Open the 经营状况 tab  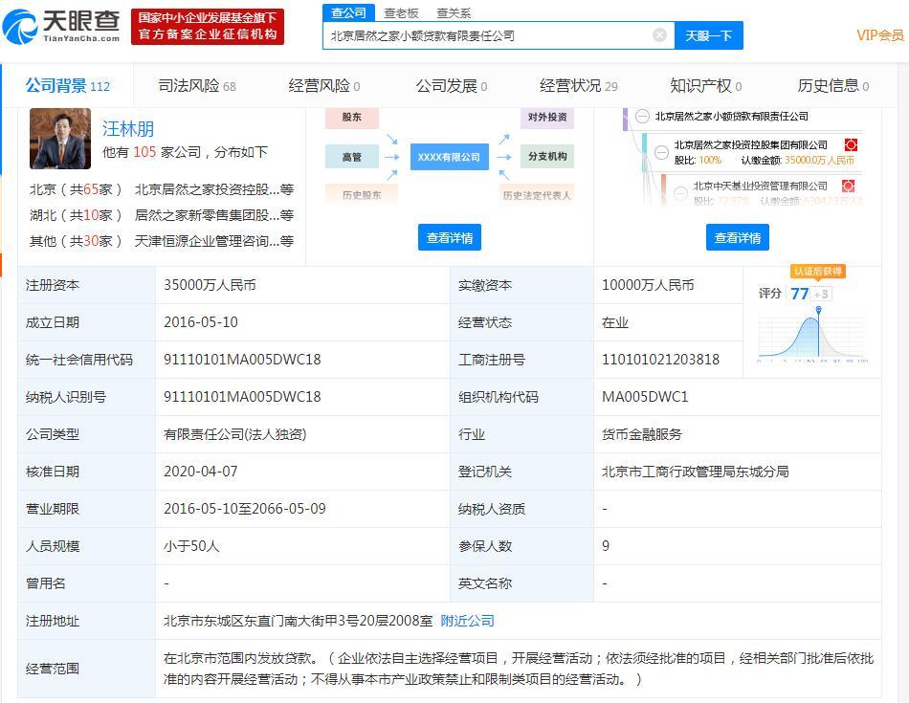pyautogui.click(x=578, y=86)
